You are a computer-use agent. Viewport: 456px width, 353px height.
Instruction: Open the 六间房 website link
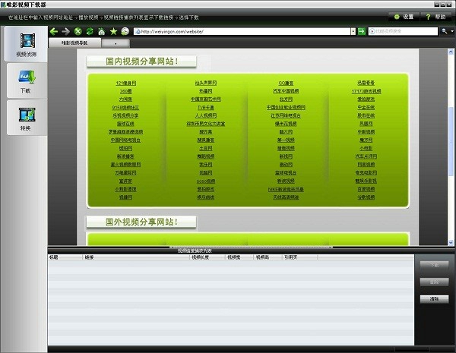click(x=125, y=99)
